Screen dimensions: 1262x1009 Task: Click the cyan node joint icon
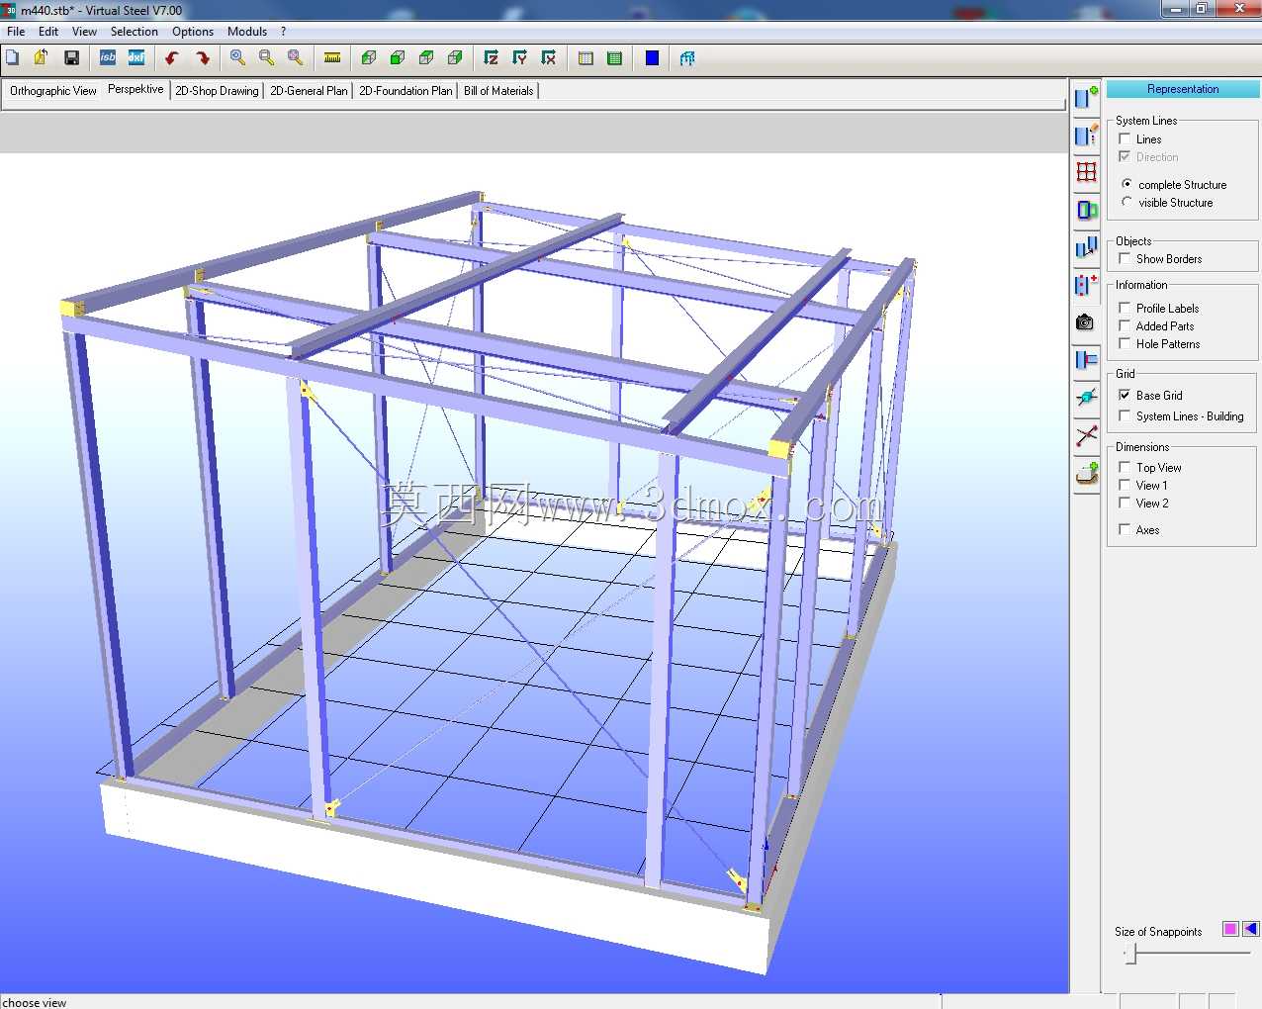(x=1086, y=398)
